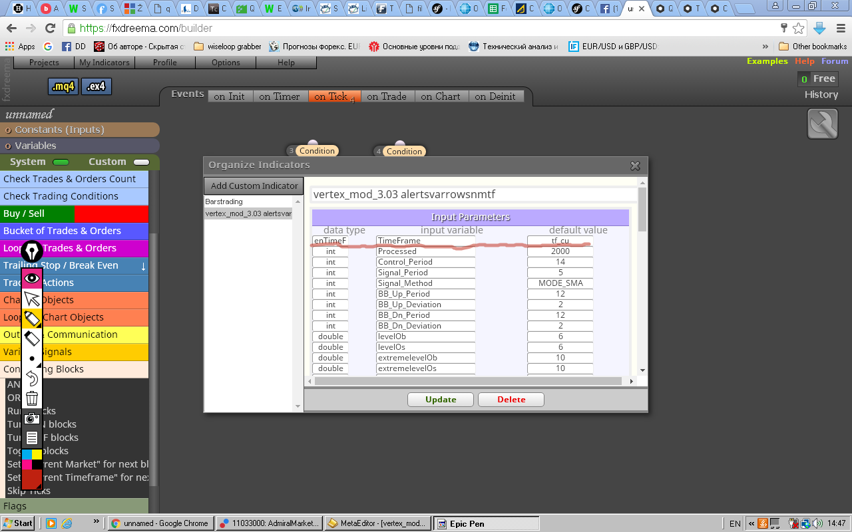The image size is (852, 532).
Task: Click Epic Pen trash clear-all icon
Action: pos(32,398)
